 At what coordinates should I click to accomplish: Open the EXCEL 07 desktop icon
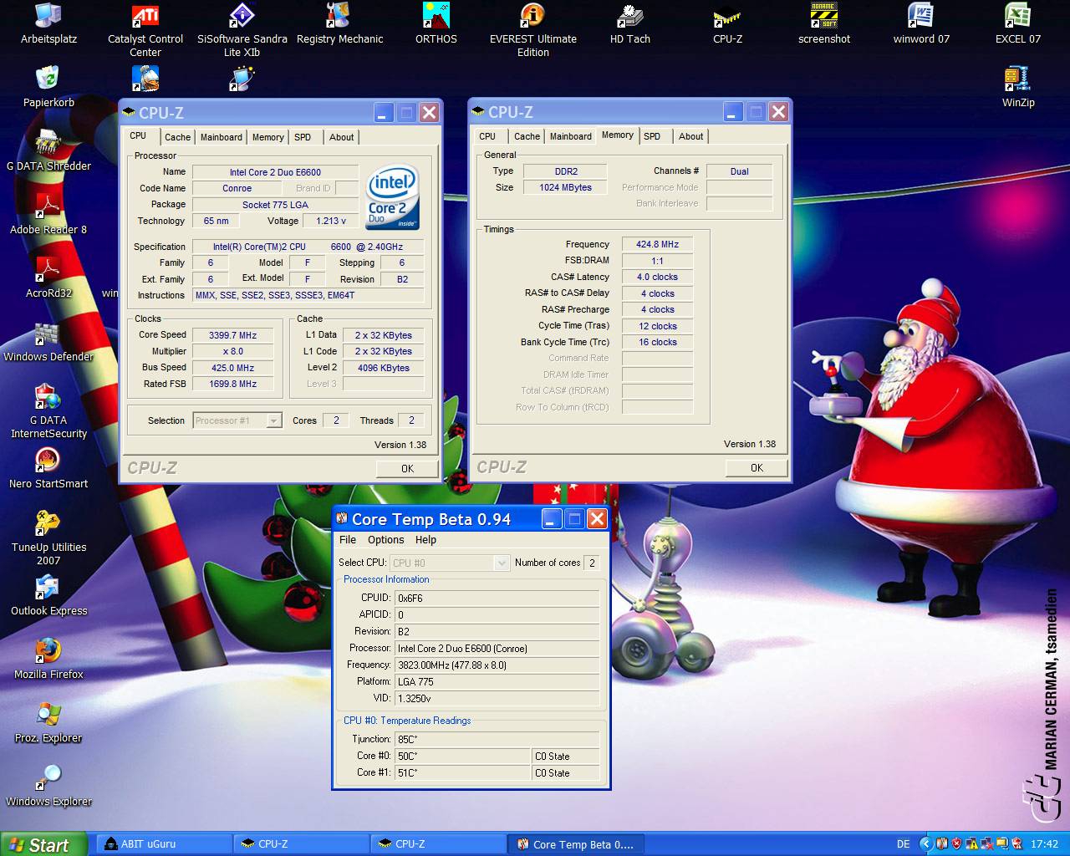1018,23
